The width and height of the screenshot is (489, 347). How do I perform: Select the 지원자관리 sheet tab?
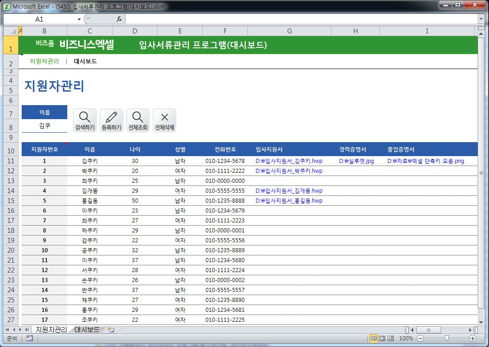[51, 330]
